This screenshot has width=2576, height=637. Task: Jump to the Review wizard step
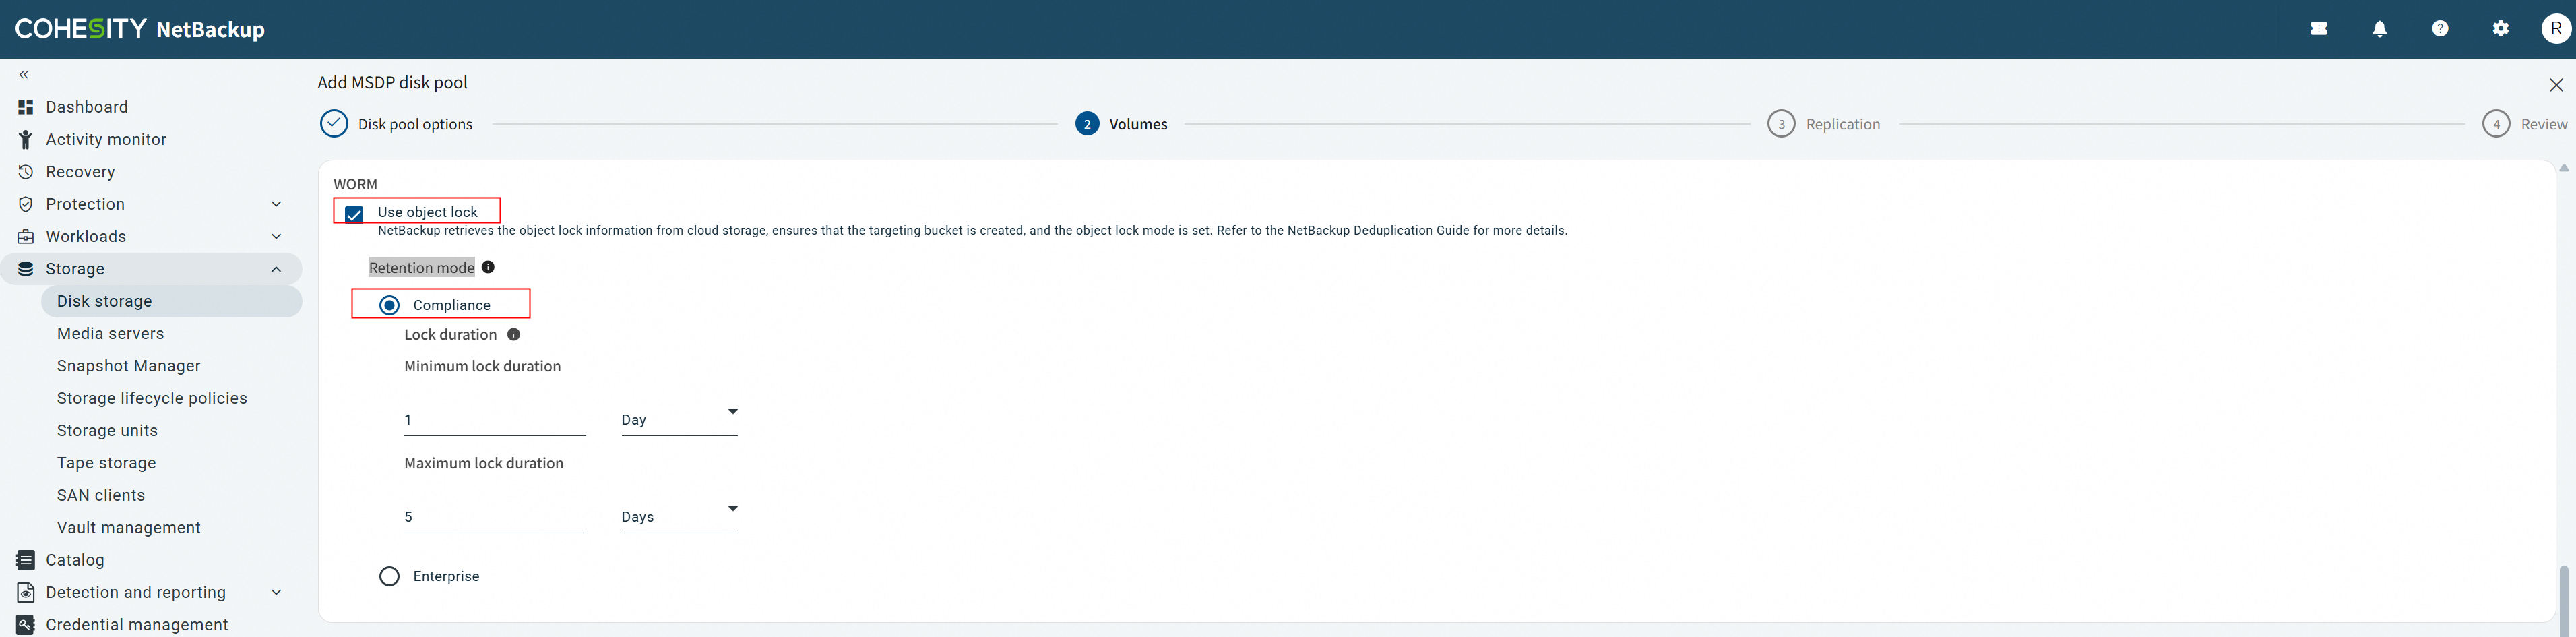coord(2525,124)
